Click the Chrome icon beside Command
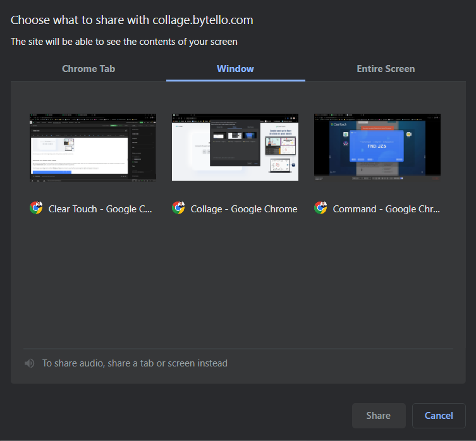This screenshot has width=476, height=441. 320,208
